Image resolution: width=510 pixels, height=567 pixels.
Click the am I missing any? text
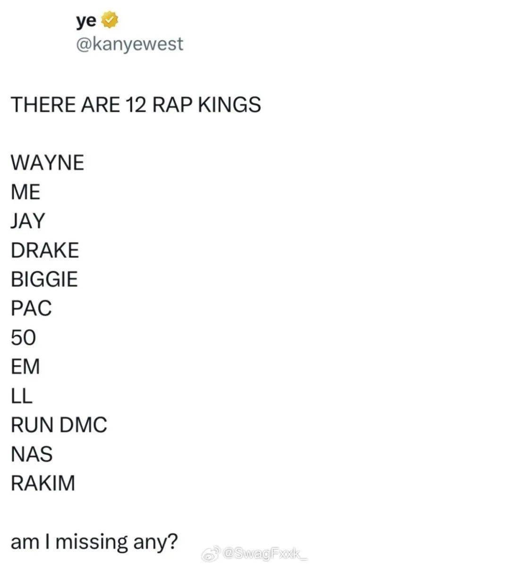coord(94,542)
